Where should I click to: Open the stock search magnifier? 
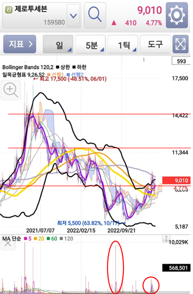click(95, 15)
